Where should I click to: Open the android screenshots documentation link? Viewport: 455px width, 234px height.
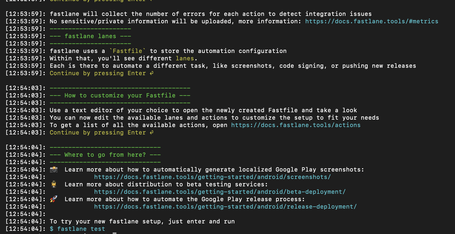(212, 177)
